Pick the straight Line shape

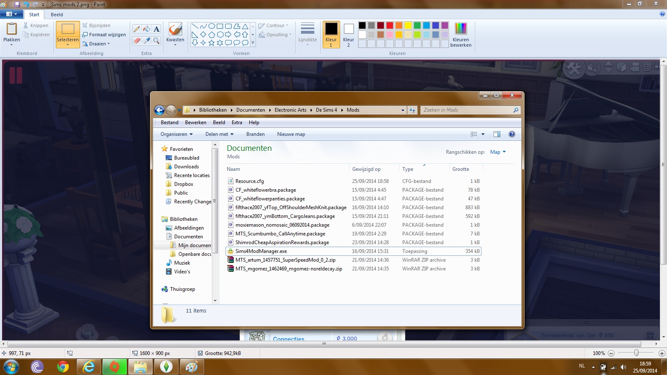click(195, 26)
